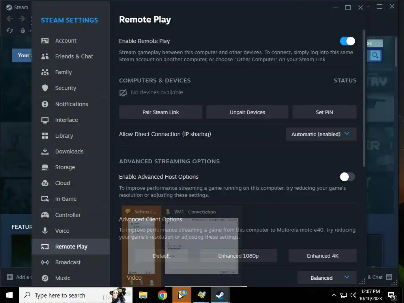404x303 pixels.
Task: Select Controller settings label
Action: [68, 215]
